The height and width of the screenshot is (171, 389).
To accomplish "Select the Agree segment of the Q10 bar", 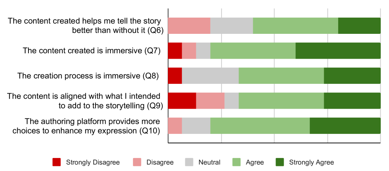I will point(260,126).
